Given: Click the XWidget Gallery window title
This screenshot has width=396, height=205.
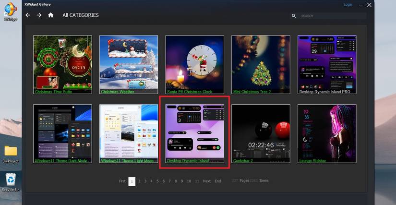Looking at the screenshot, I should [x=37, y=4].
